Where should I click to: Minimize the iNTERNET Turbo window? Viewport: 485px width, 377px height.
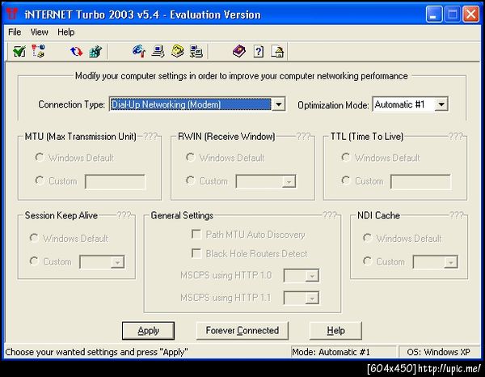click(x=433, y=15)
